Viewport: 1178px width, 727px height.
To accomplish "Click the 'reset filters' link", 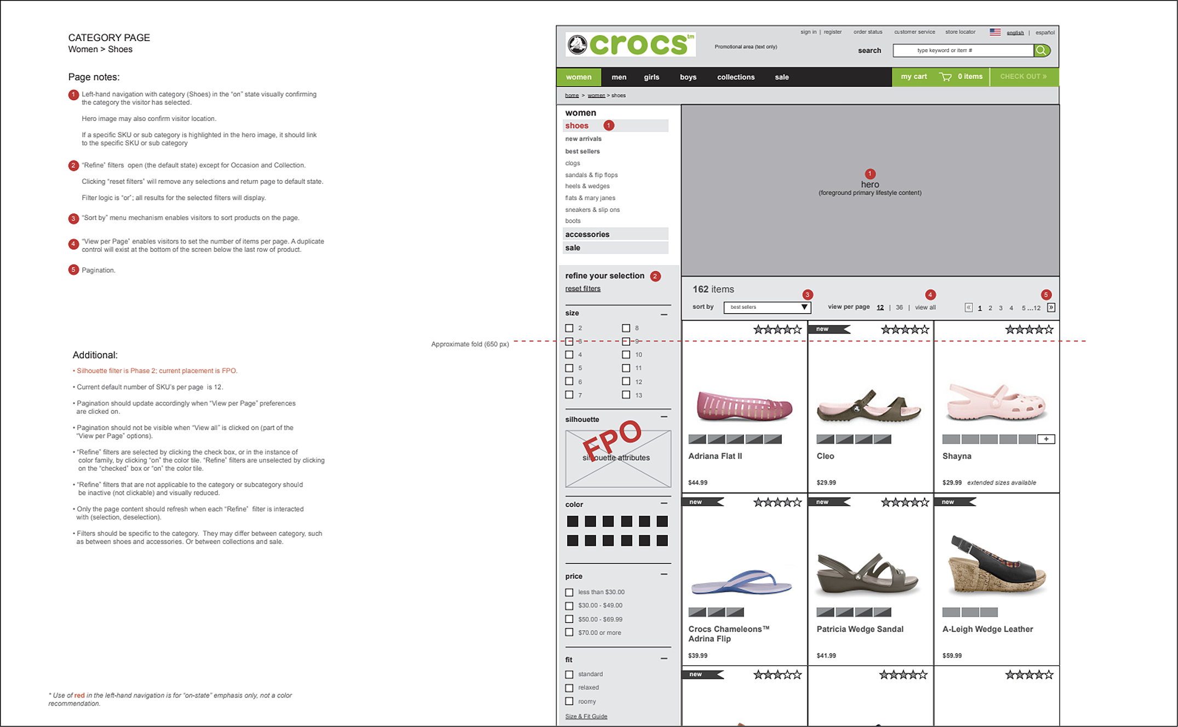I will coord(582,289).
